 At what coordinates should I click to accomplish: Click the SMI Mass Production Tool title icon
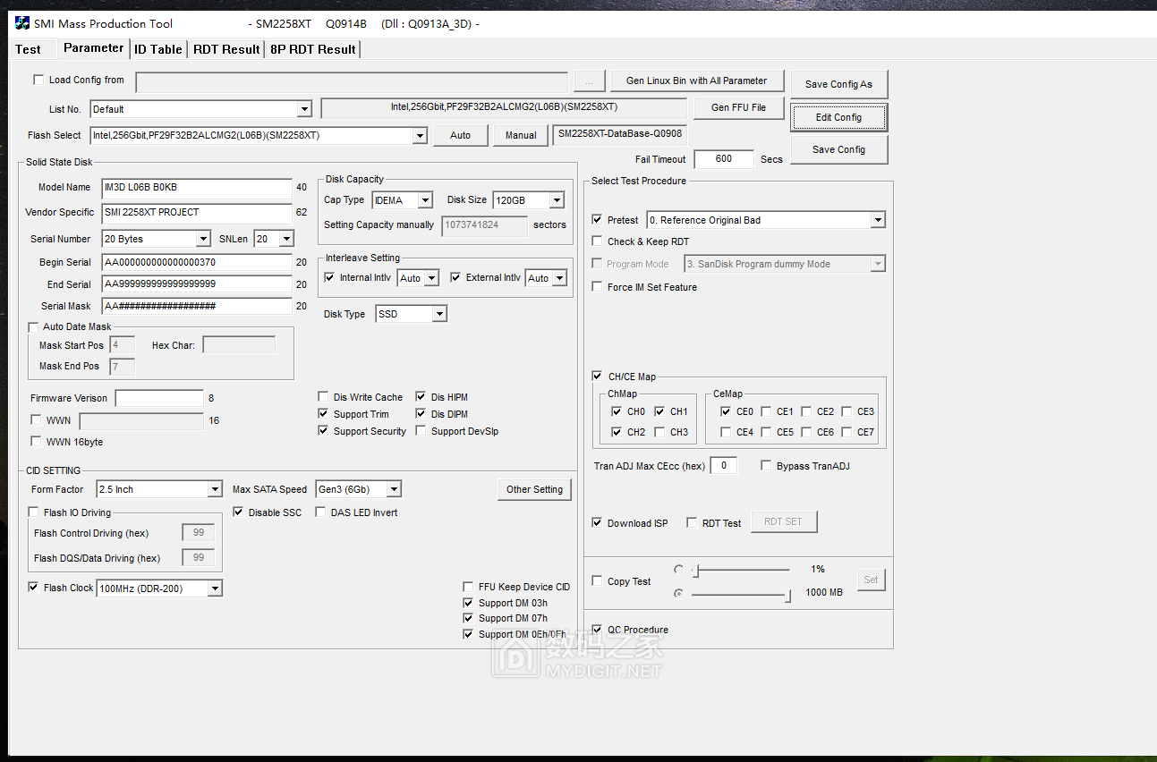(22, 23)
